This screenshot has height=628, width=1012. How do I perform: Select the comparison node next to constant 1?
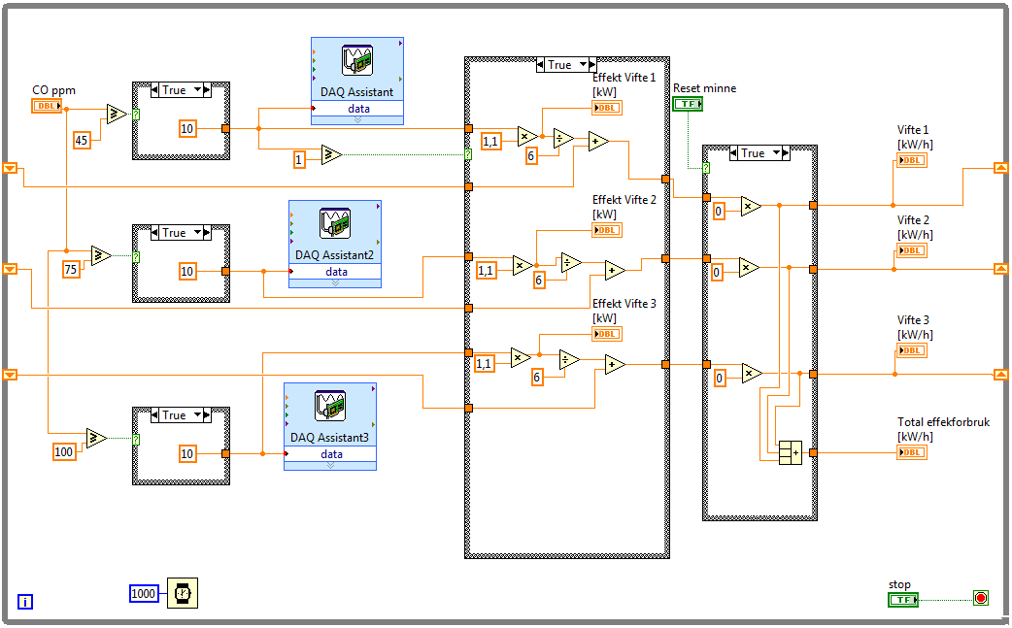331,154
